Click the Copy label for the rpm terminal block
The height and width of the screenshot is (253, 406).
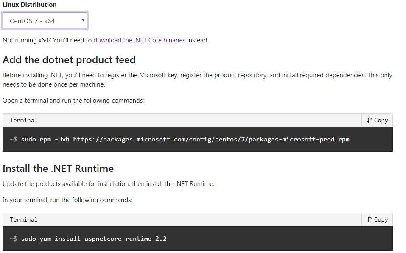(381, 121)
